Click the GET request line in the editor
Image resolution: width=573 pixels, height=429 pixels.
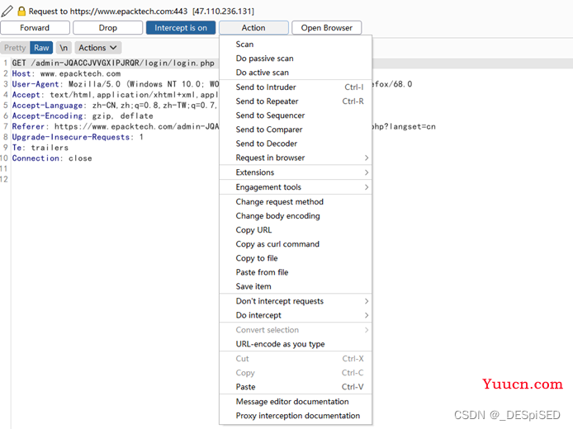click(x=113, y=64)
